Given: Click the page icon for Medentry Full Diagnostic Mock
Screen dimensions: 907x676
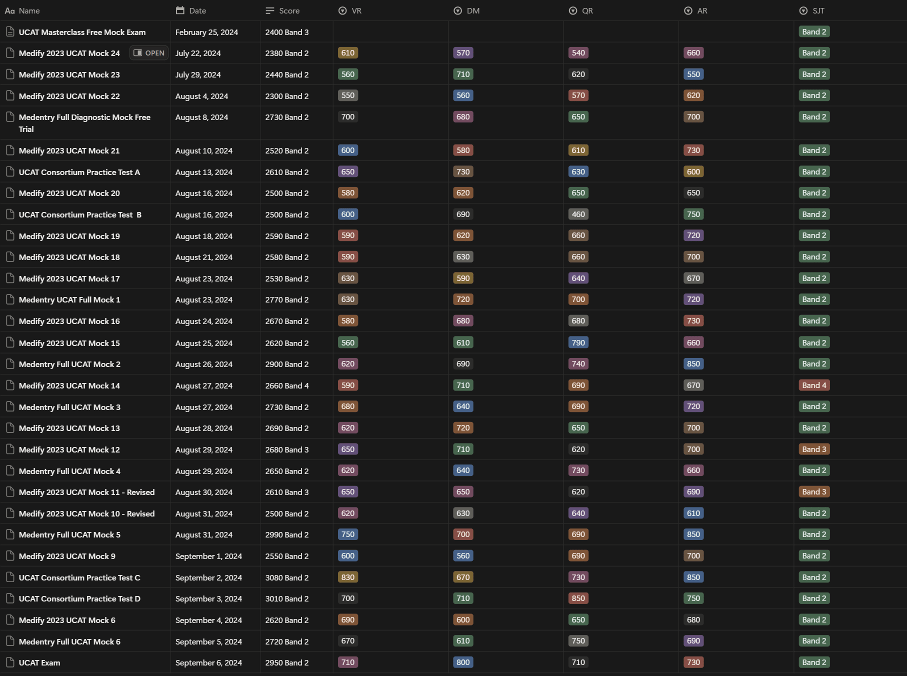Looking at the screenshot, I should pos(9,117).
